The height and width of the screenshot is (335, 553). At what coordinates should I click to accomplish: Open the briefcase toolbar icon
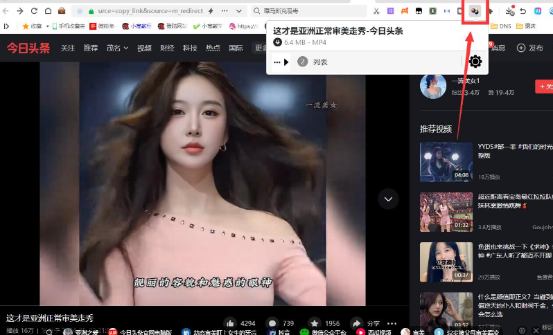pyautogui.click(x=62, y=11)
